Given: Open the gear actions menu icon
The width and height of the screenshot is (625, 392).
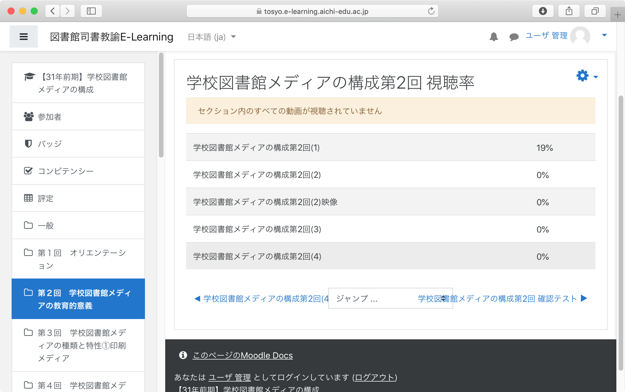Looking at the screenshot, I should tap(582, 76).
